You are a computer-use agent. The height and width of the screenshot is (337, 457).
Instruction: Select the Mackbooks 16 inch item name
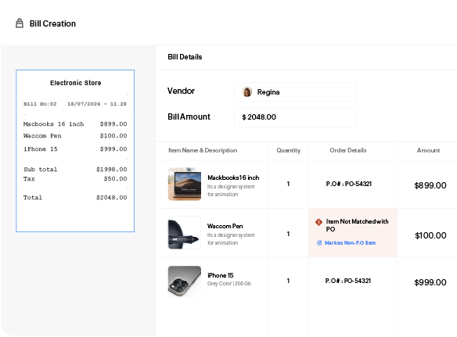(233, 177)
